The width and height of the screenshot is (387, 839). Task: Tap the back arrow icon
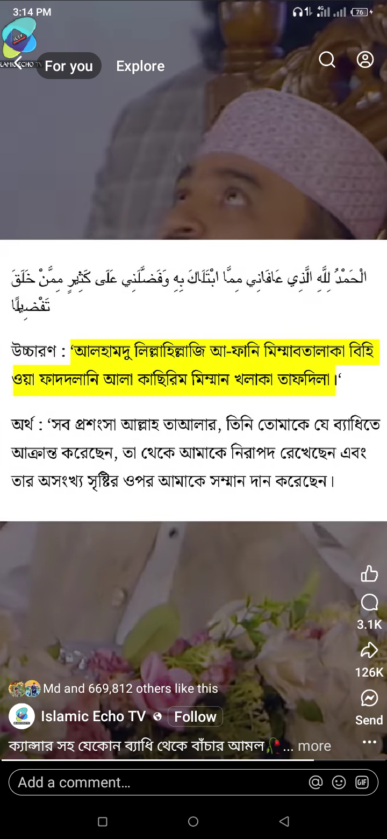(x=18, y=63)
